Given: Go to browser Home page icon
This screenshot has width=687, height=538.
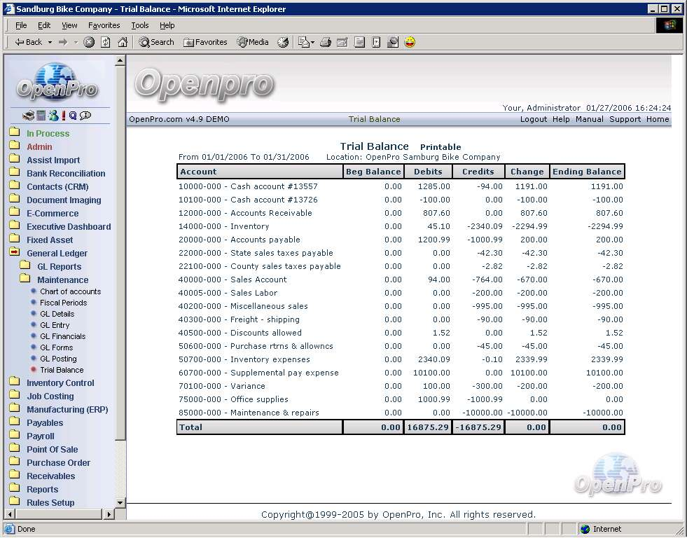Looking at the screenshot, I should click(x=123, y=42).
